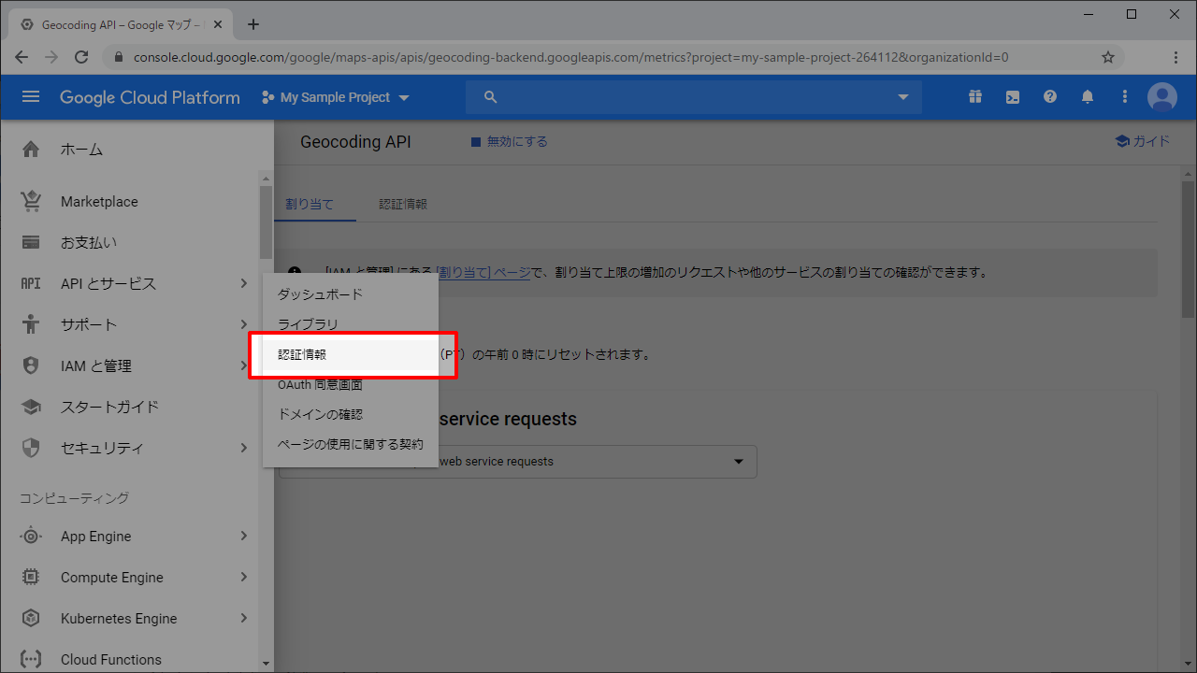Open the hamburger navigation menu
This screenshot has width=1197, height=673.
point(31,97)
